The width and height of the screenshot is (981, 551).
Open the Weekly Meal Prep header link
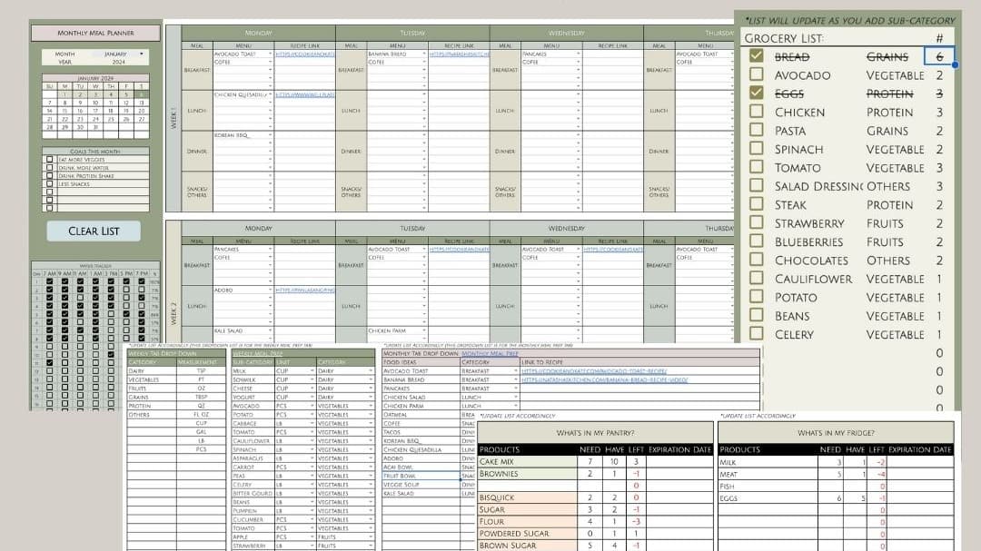[x=257, y=353]
